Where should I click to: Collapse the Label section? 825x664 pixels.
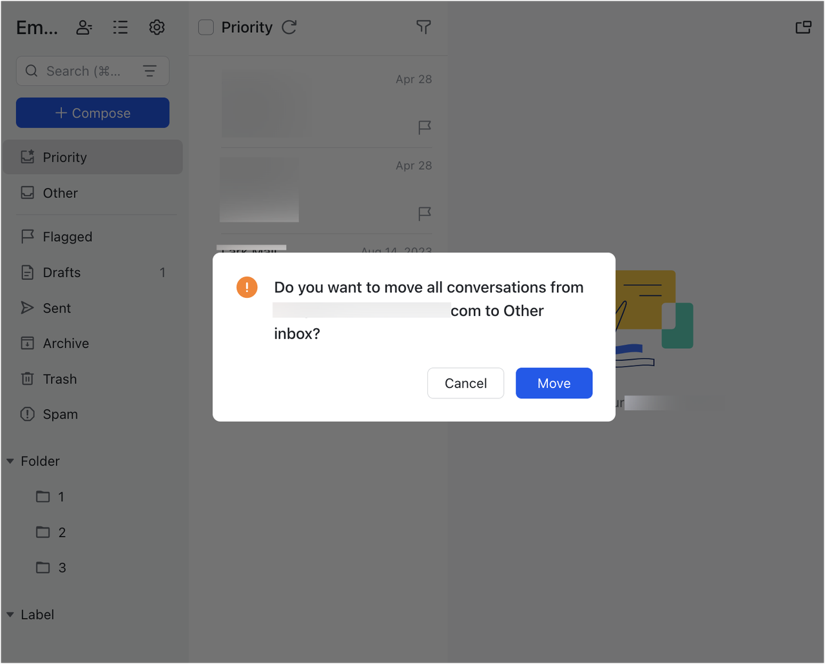tap(10, 614)
